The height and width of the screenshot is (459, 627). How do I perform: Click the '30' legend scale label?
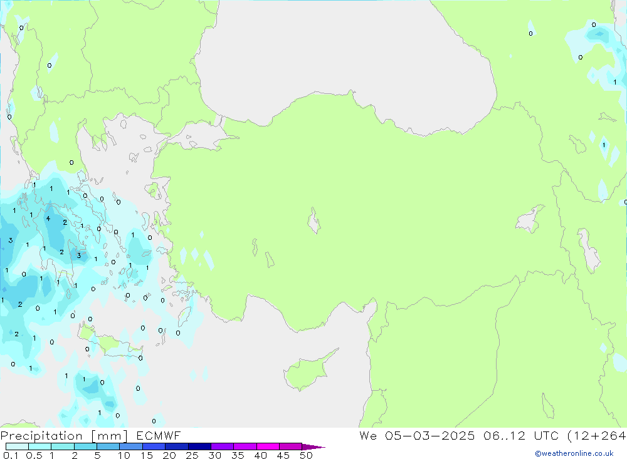coord(214,455)
